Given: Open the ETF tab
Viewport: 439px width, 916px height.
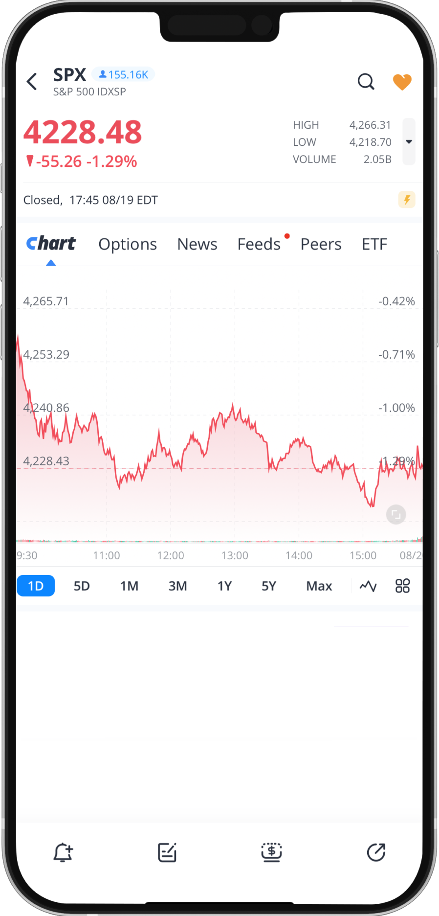Looking at the screenshot, I should pos(374,244).
